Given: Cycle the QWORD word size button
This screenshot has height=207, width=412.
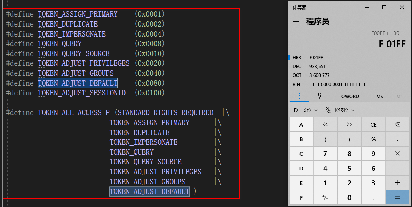Looking at the screenshot, I should point(350,97).
